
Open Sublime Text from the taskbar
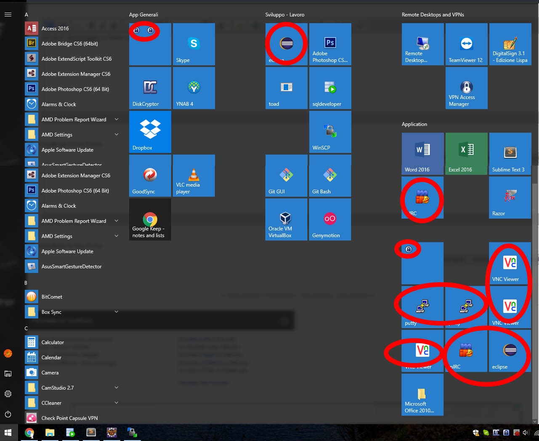point(91,432)
